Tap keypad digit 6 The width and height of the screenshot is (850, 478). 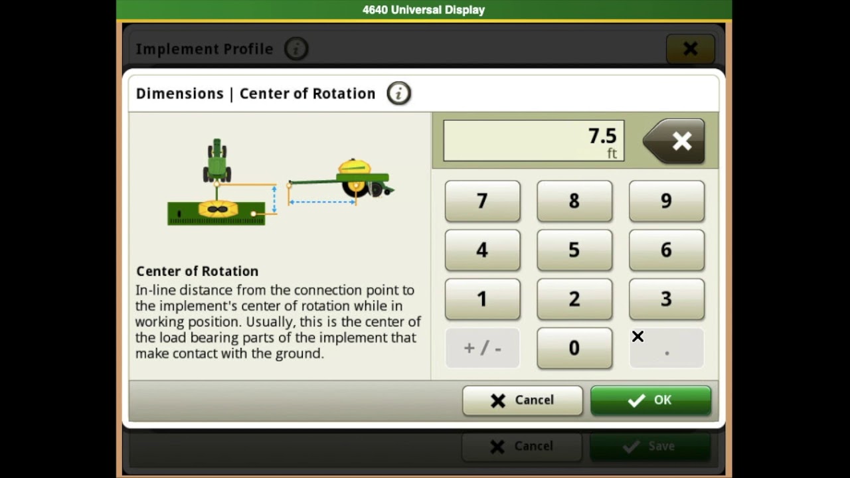[666, 250]
